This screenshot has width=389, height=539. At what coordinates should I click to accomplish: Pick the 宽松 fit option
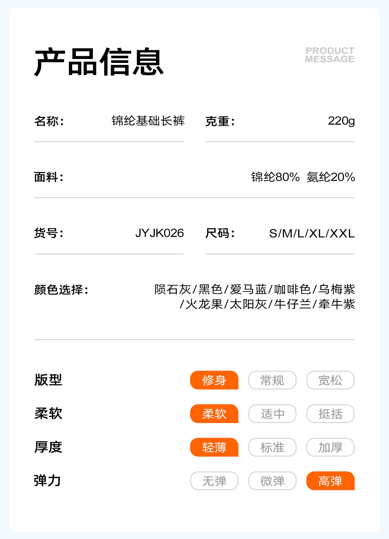point(330,380)
